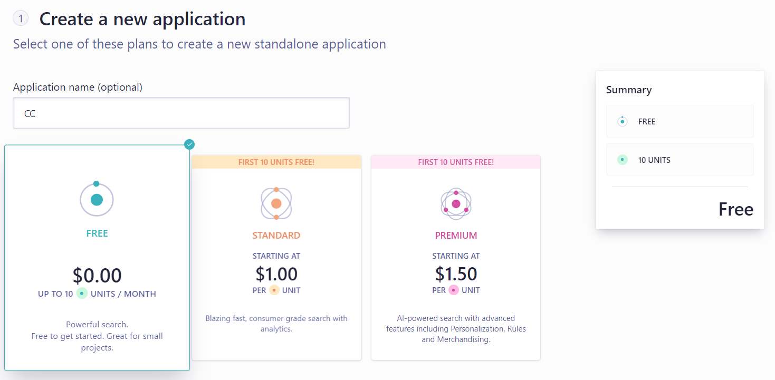Click the orange unit icon under $1.00
775x380 pixels.
point(274,290)
